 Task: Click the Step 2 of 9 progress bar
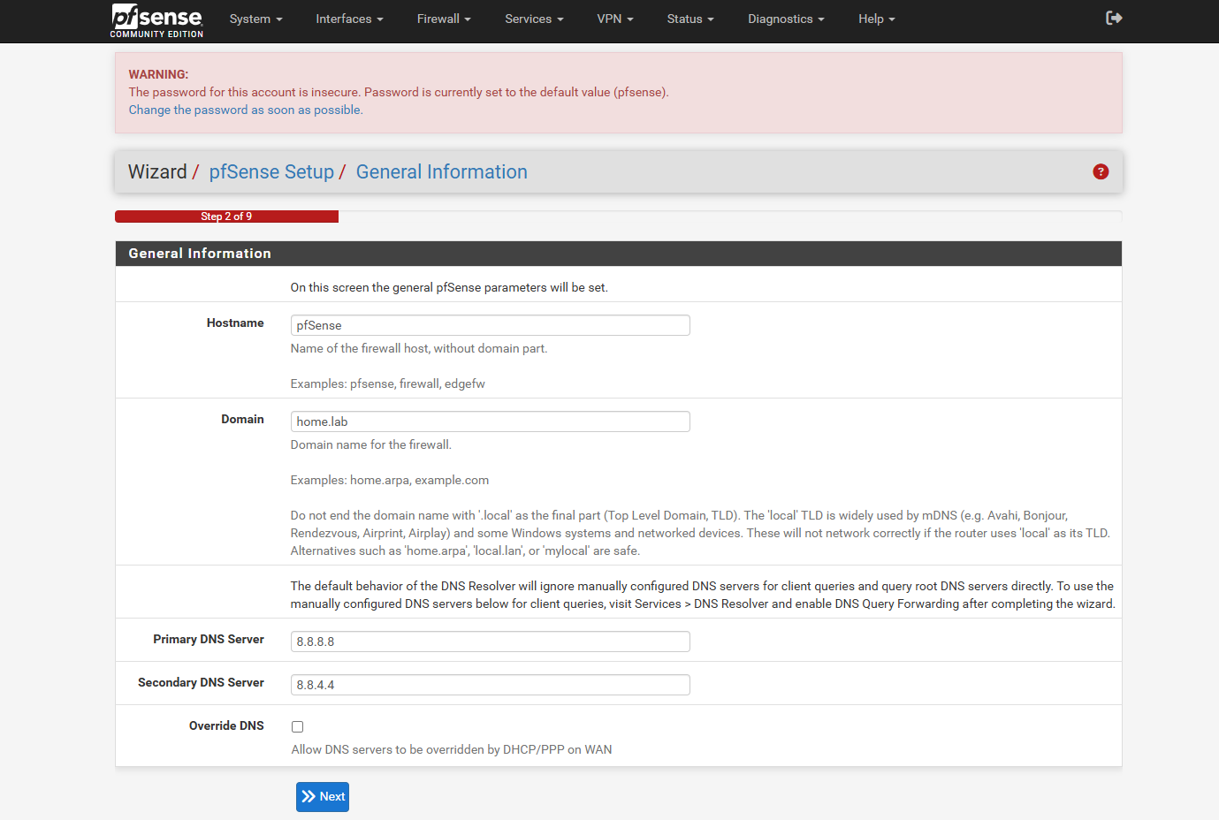click(226, 216)
